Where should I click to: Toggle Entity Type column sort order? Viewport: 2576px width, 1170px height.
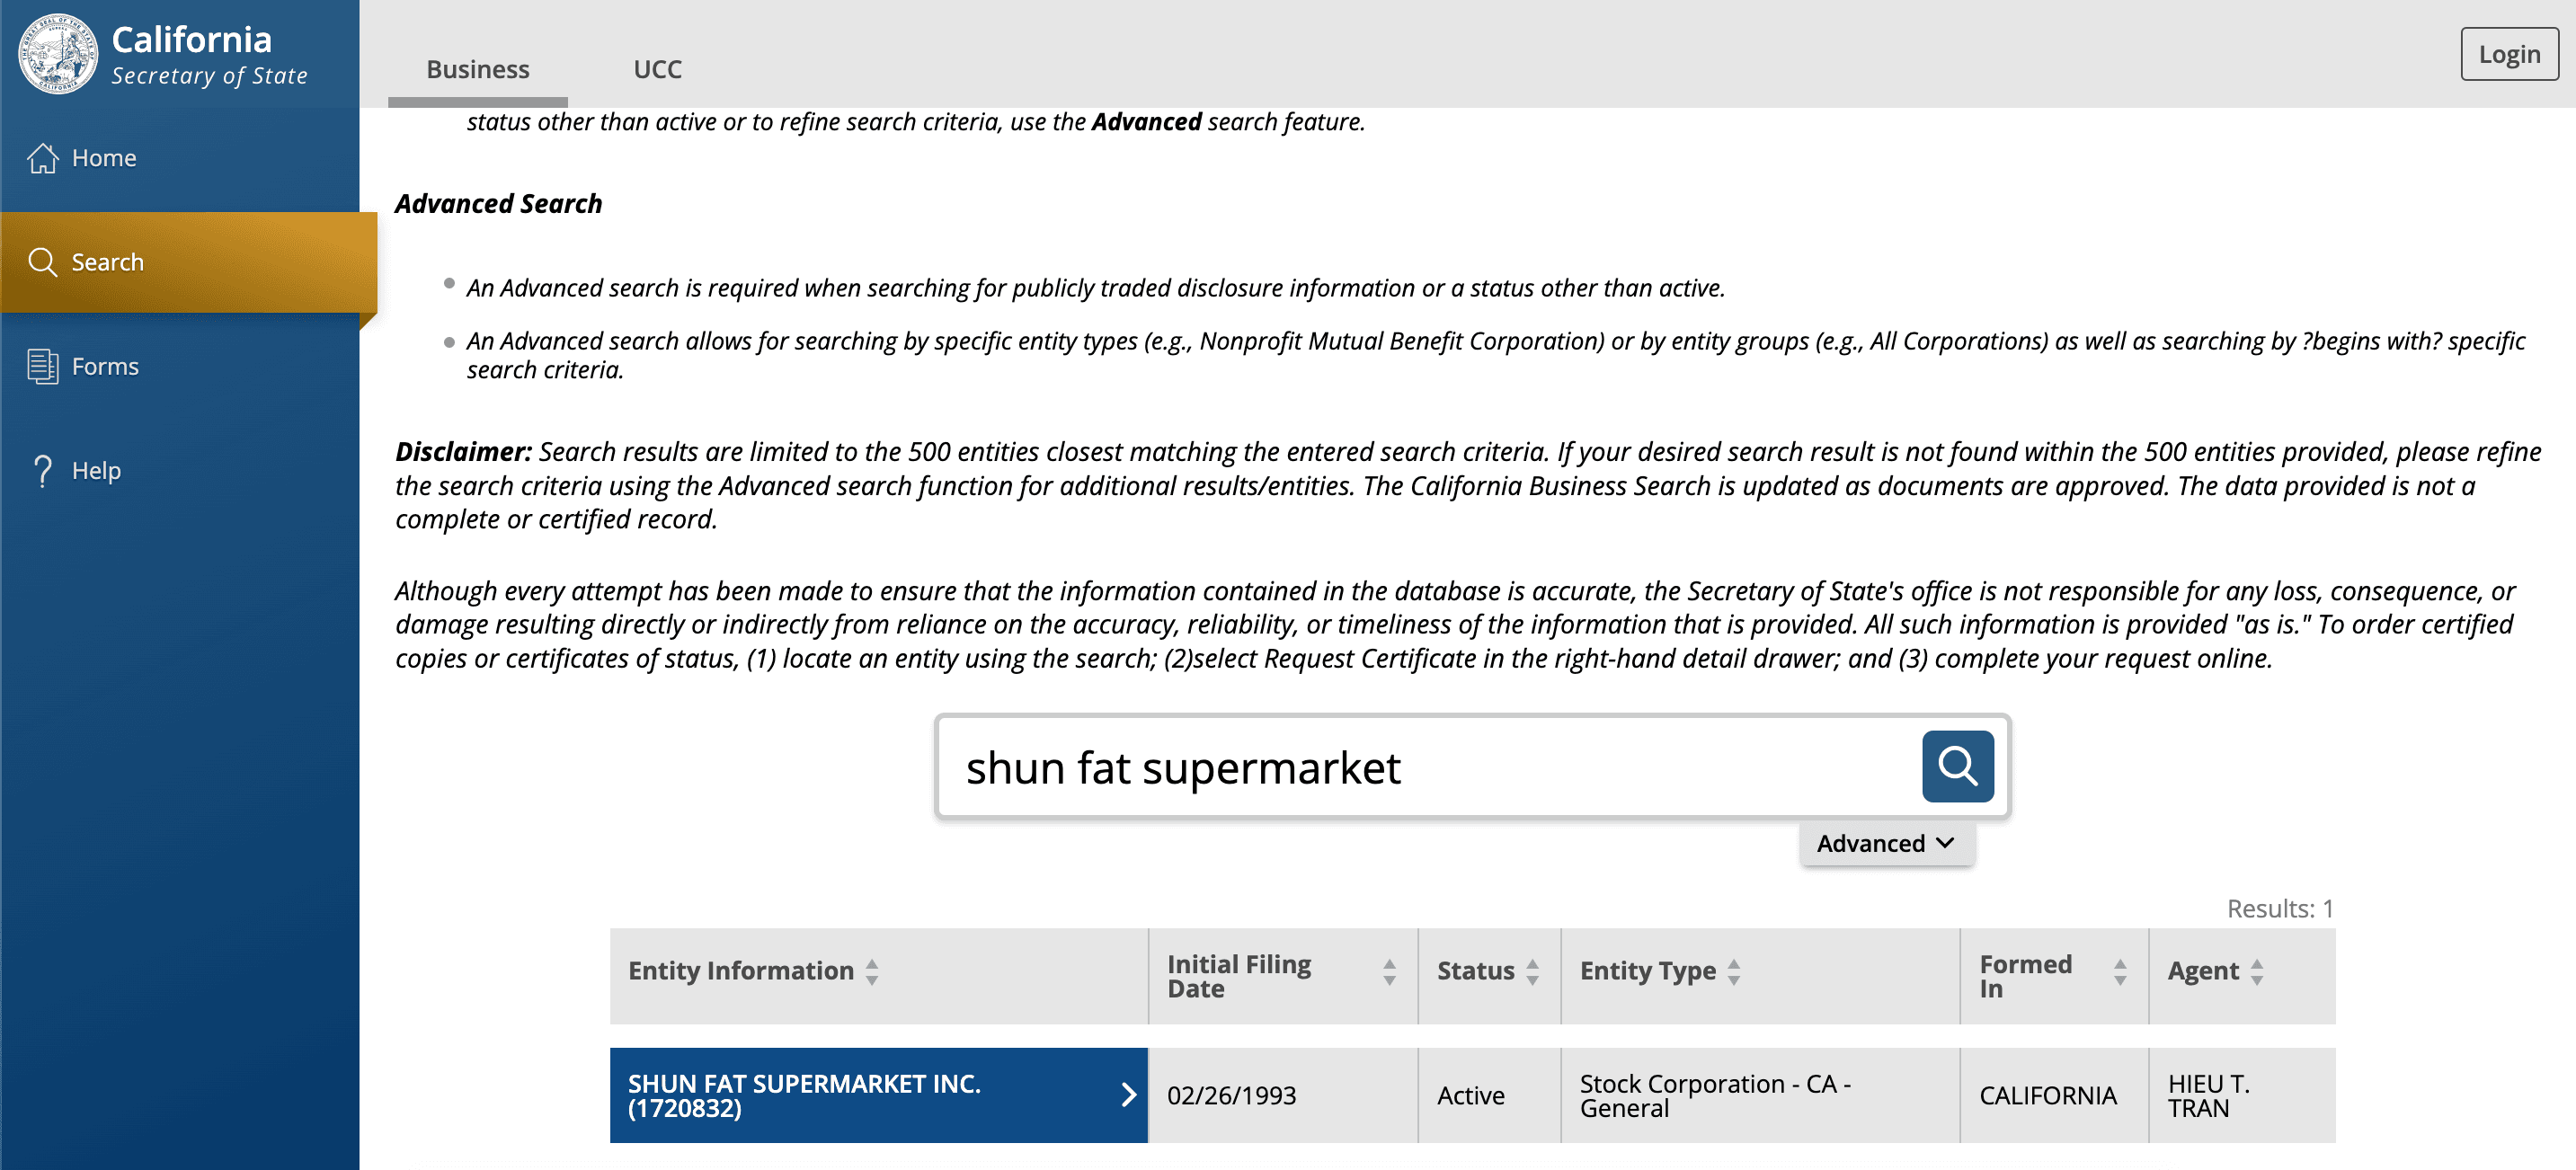pyautogui.click(x=1734, y=971)
